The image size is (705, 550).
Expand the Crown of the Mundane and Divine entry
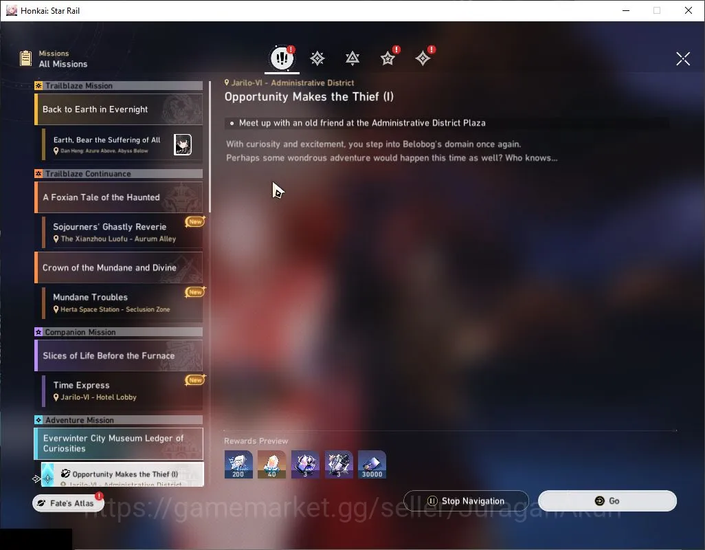click(119, 267)
